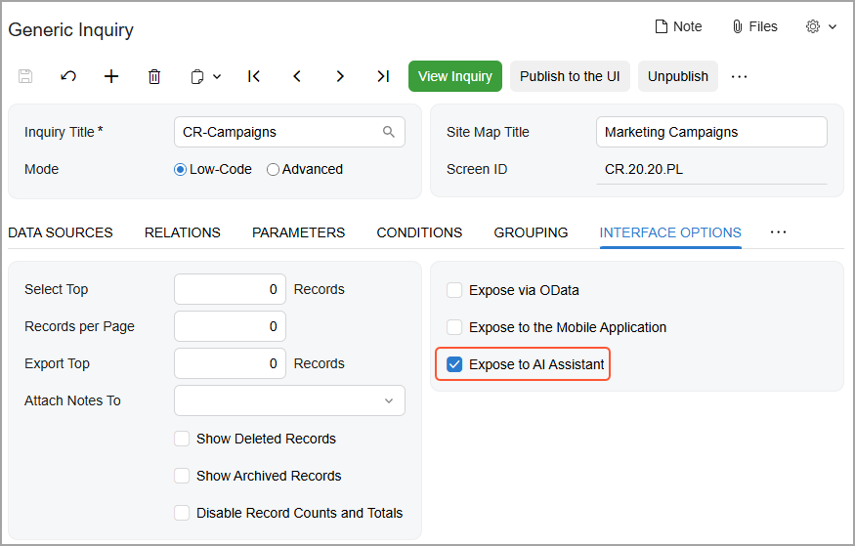The image size is (855, 546).
Task: Click Publish to the UI button
Action: click(x=570, y=76)
